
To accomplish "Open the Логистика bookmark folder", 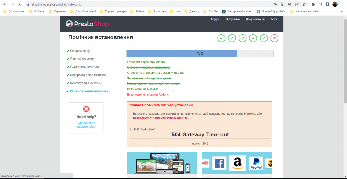I will pos(157,11).
